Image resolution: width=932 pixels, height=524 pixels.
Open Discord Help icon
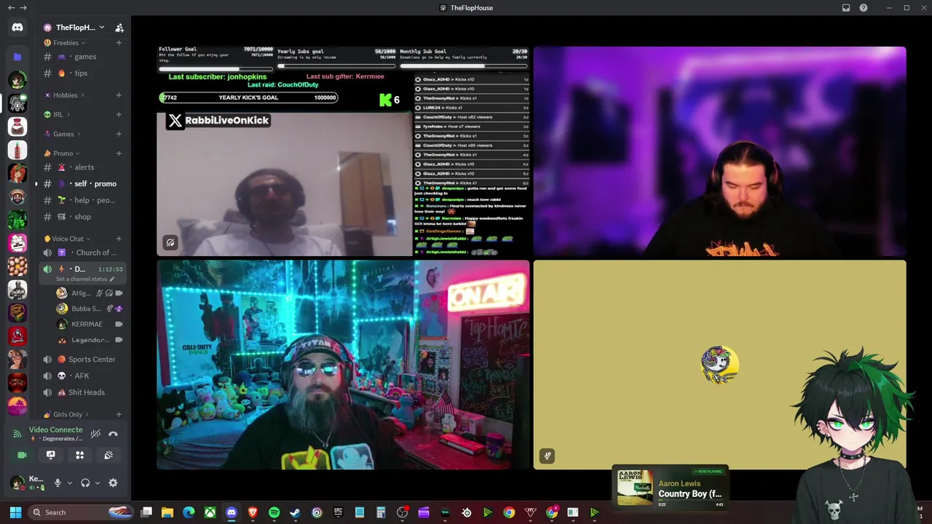[864, 8]
